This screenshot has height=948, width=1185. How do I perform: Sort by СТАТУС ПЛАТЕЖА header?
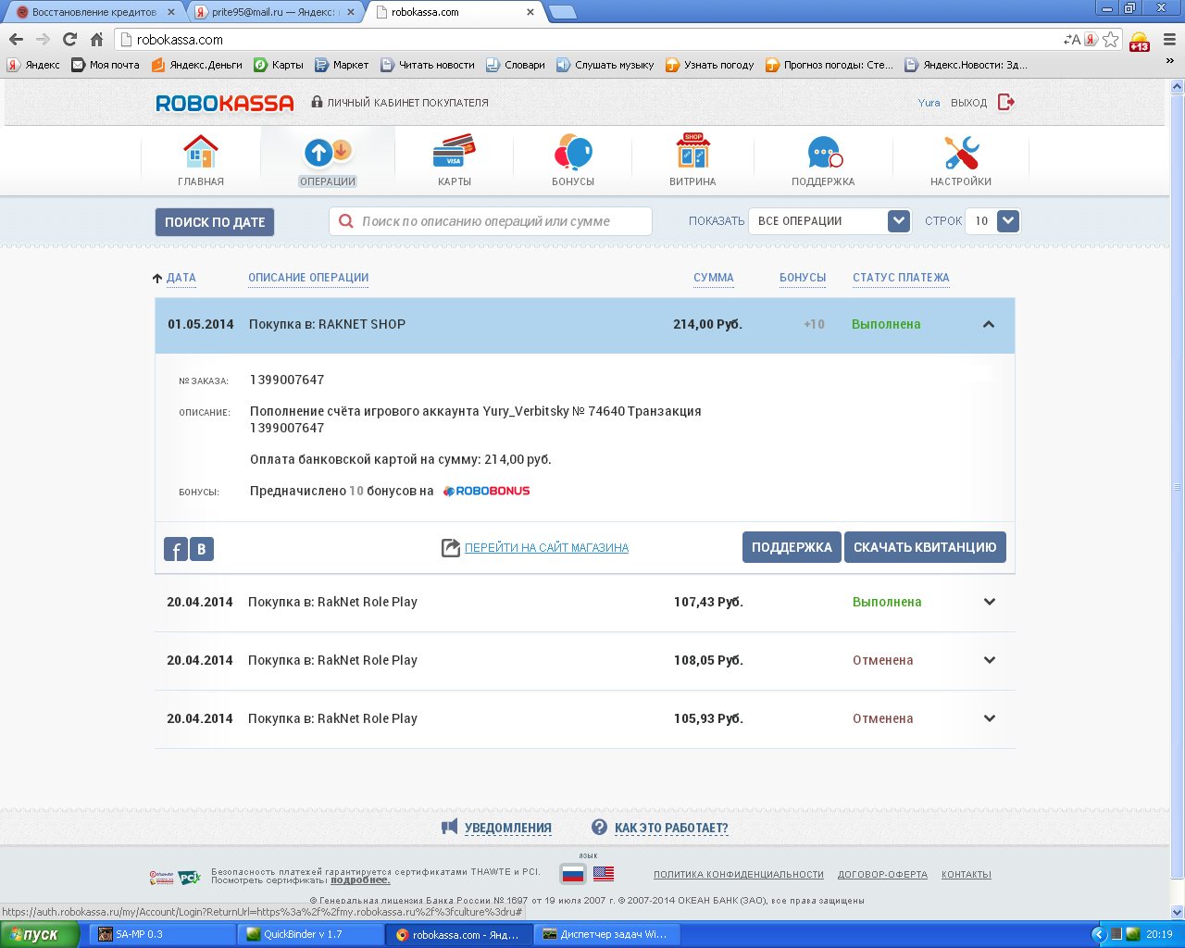[x=901, y=278]
